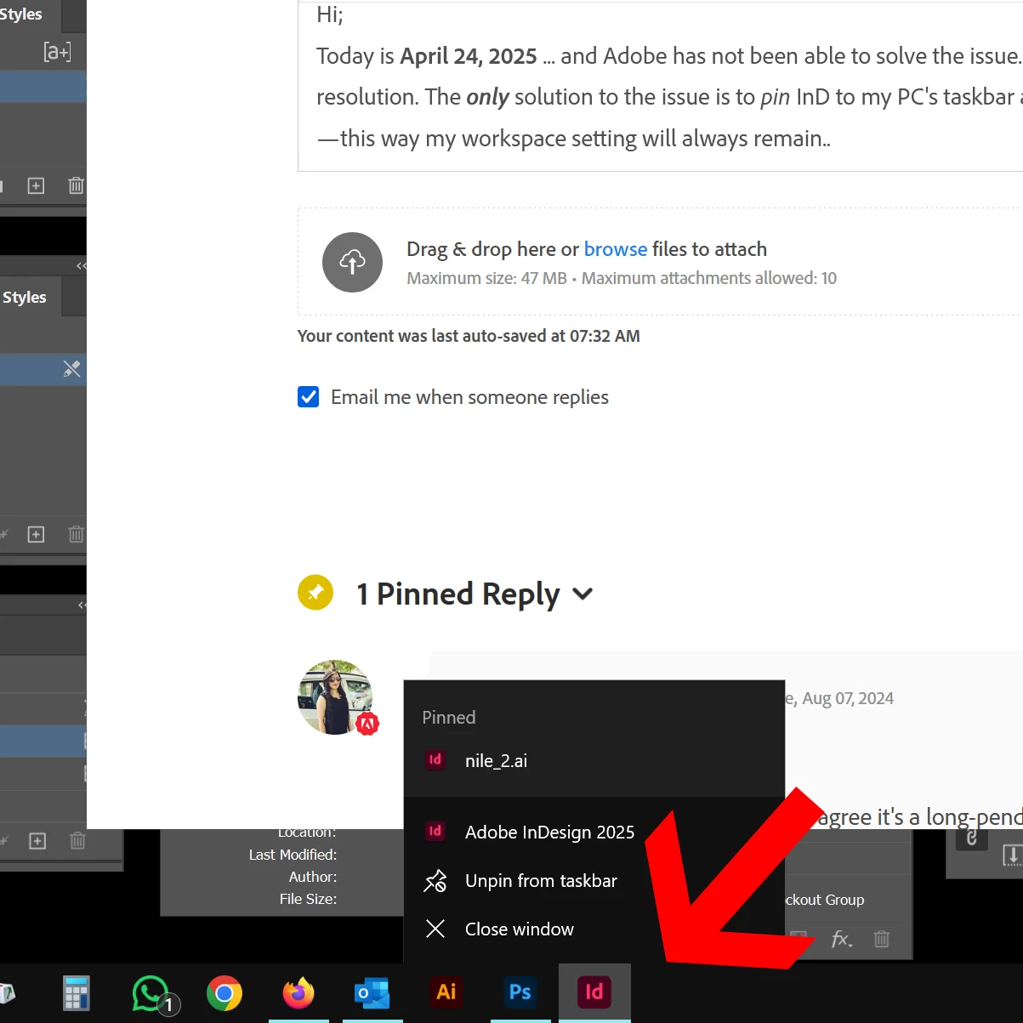1023x1023 pixels.
Task: Click the bold 'April 24, 2025' date text
Action: click(x=469, y=56)
